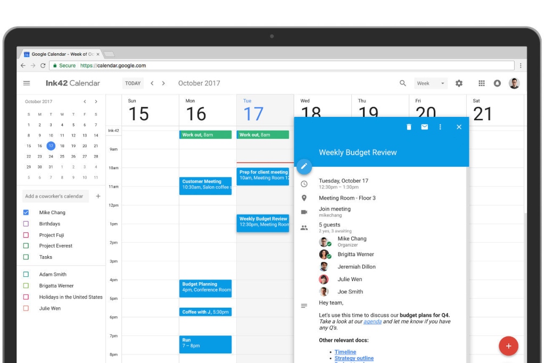Image resolution: width=545 pixels, height=363 pixels.
Task: Go to the previous week
Action: coord(152,83)
